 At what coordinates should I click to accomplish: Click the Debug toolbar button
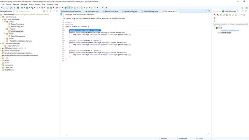point(22,8)
